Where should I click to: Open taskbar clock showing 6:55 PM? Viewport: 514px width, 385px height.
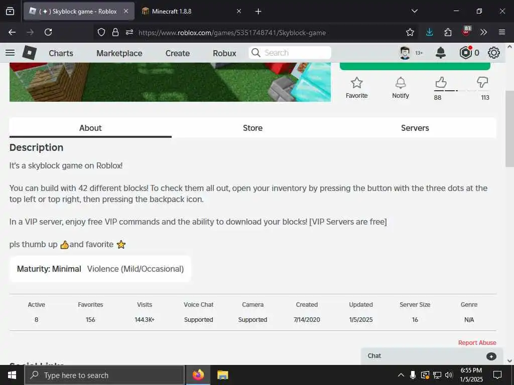click(x=471, y=375)
